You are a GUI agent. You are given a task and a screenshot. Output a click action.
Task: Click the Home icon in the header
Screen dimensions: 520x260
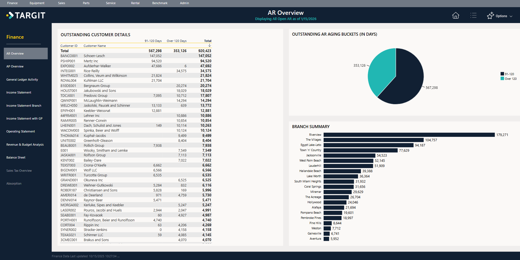click(x=456, y=16)
